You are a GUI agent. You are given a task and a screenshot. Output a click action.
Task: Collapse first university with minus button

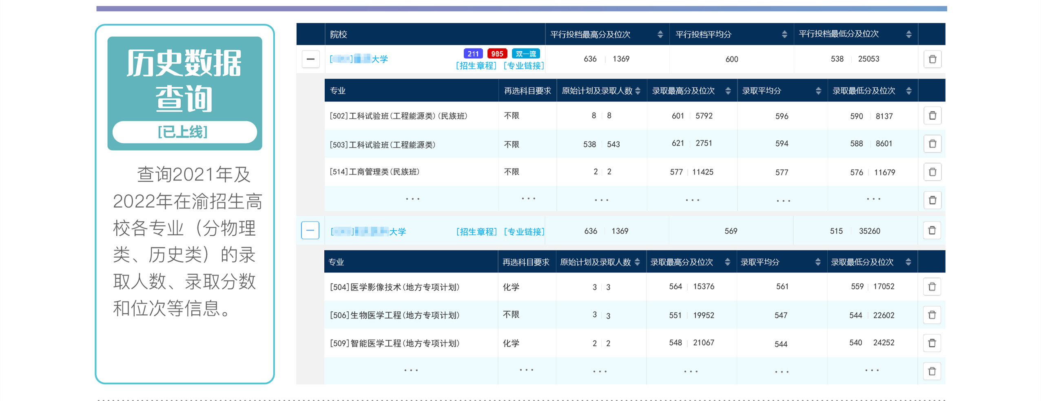coord(310,59)
